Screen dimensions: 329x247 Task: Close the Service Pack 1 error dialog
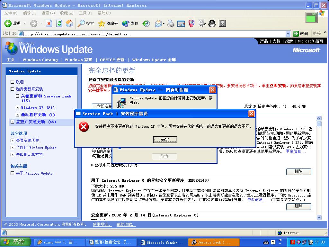click(x=251, y=114)
